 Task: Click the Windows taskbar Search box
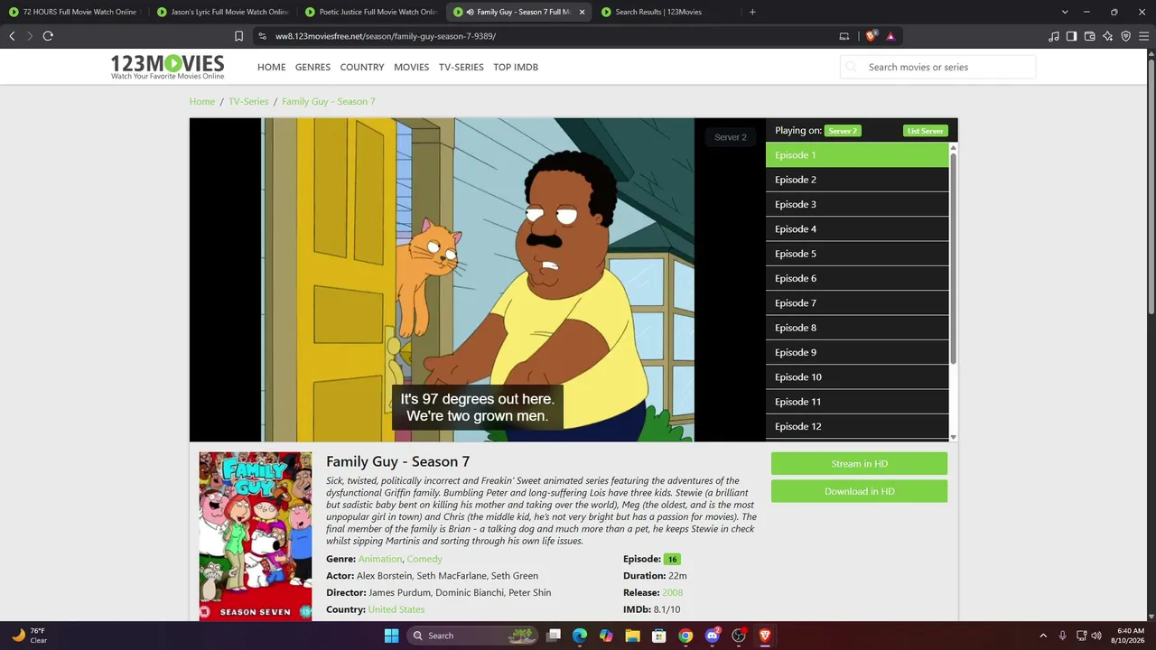(x=471, y=636)
